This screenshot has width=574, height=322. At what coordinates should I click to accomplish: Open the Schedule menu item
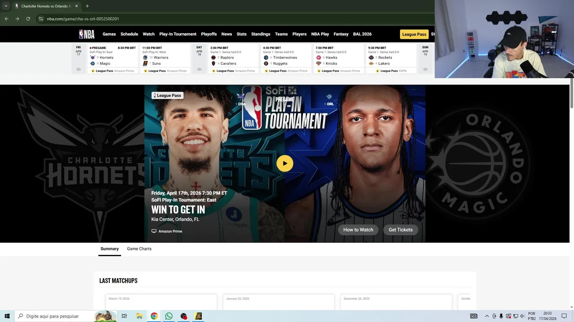[x=129, y=34]
